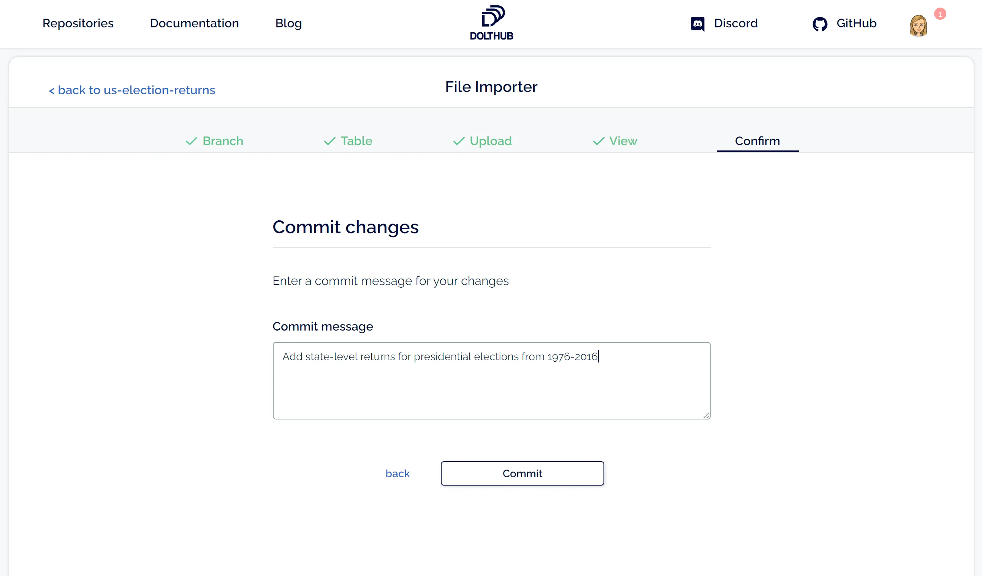Switch to the Confirm step
This screenshot has width=982, height=576.
tap(757, 141)
